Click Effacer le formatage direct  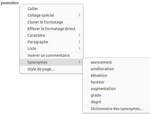[52, 29]
